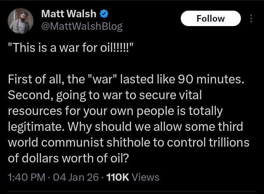Open the @MattWalshBlog handle link
Screen dimensions: 264x194
pyautogui.click(x=82, y=26)
